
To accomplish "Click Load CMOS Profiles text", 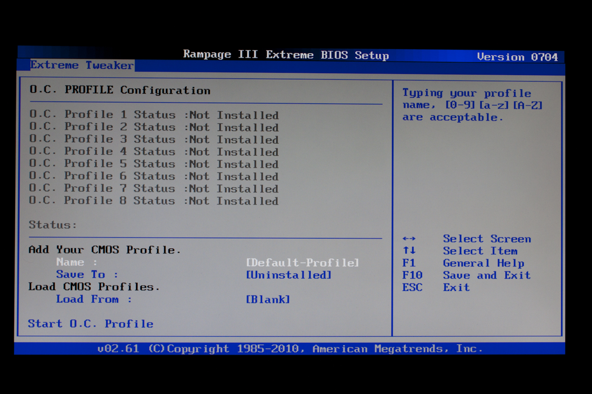I will 94,287.
